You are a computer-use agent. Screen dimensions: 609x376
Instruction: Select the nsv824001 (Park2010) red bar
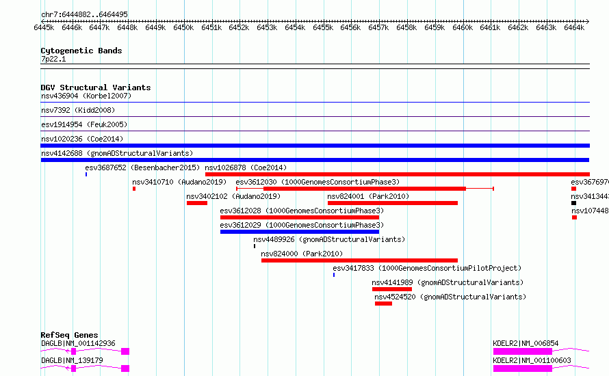393,203
